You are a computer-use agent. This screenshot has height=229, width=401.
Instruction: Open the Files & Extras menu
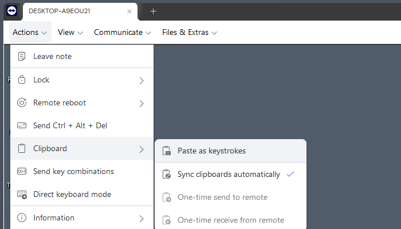coord(189,33)
